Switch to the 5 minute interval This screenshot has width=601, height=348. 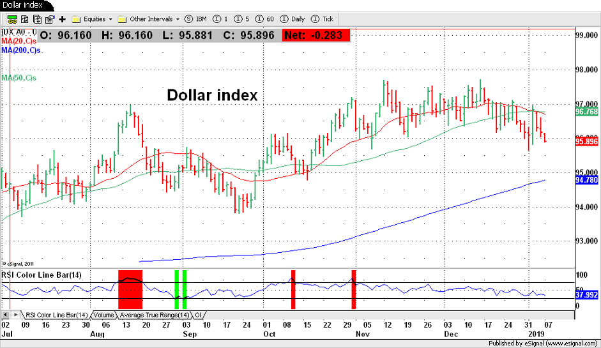click(x=241, y=19)
